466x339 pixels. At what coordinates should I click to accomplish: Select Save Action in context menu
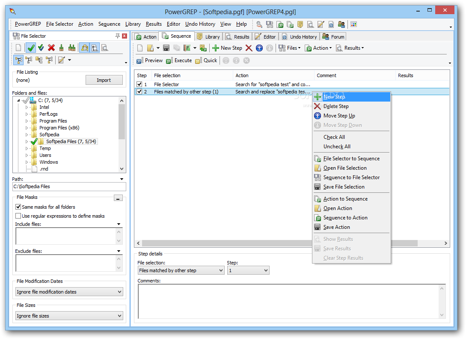[352, 227]
